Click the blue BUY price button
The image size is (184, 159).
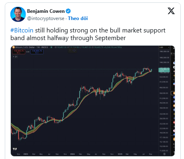click(37, 52)
